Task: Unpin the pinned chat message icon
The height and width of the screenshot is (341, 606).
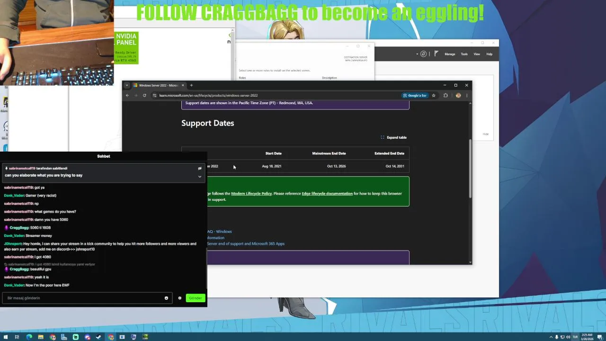Action: click(200, 168)
